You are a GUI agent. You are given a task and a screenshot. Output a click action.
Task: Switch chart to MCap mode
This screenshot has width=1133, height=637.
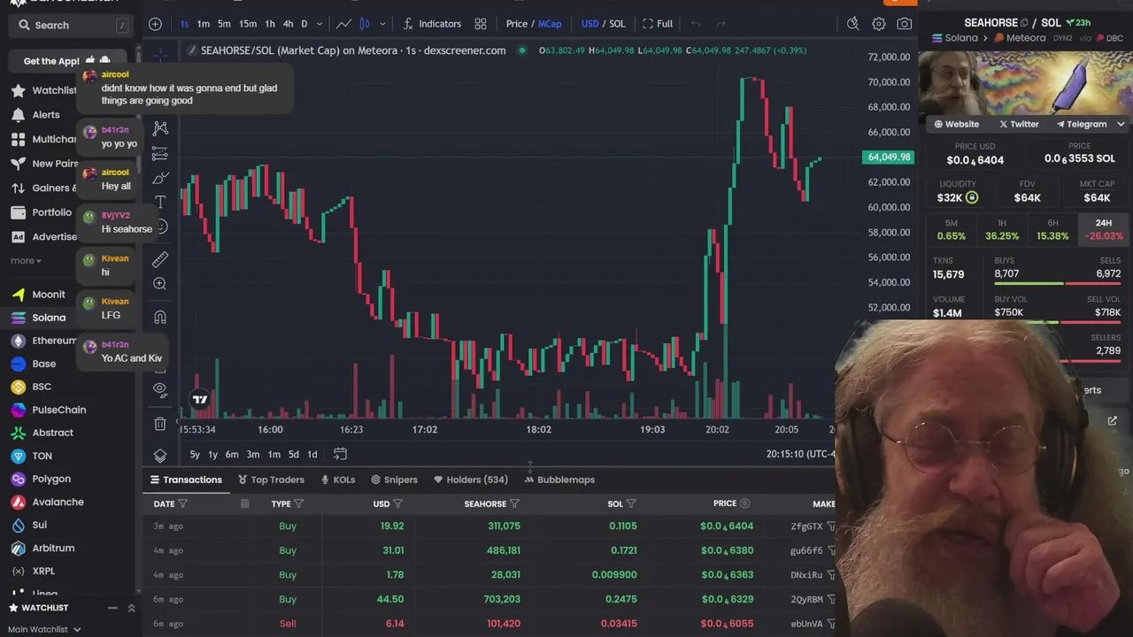coord(550,24)
